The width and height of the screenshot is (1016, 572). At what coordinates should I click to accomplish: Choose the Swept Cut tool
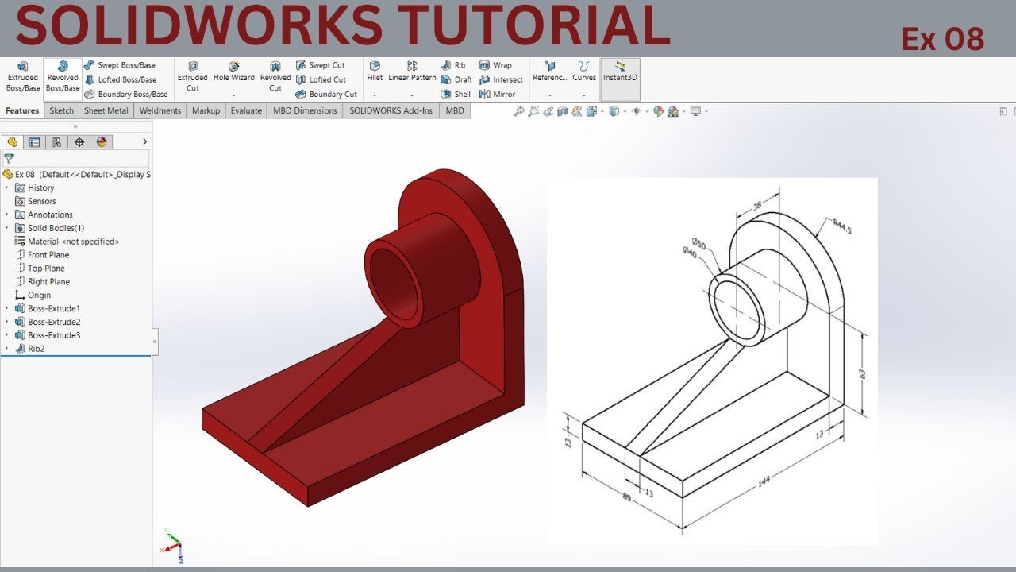click(320, 65)
